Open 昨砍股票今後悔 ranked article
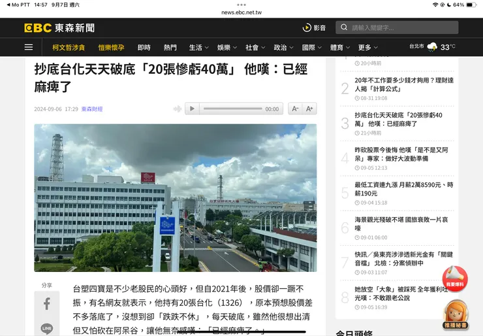The width and height of the screenshot is (483, 336). pyautogui.click(x=401, y=154)
